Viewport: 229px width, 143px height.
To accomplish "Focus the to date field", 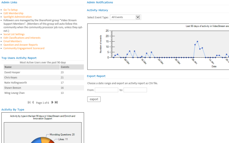I will [135, 90].
